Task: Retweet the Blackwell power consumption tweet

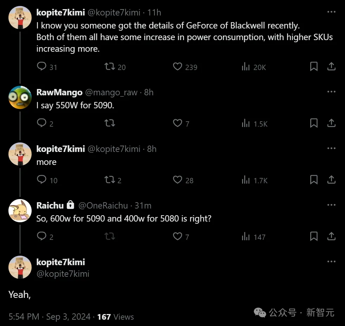Action: click(110, 66)
